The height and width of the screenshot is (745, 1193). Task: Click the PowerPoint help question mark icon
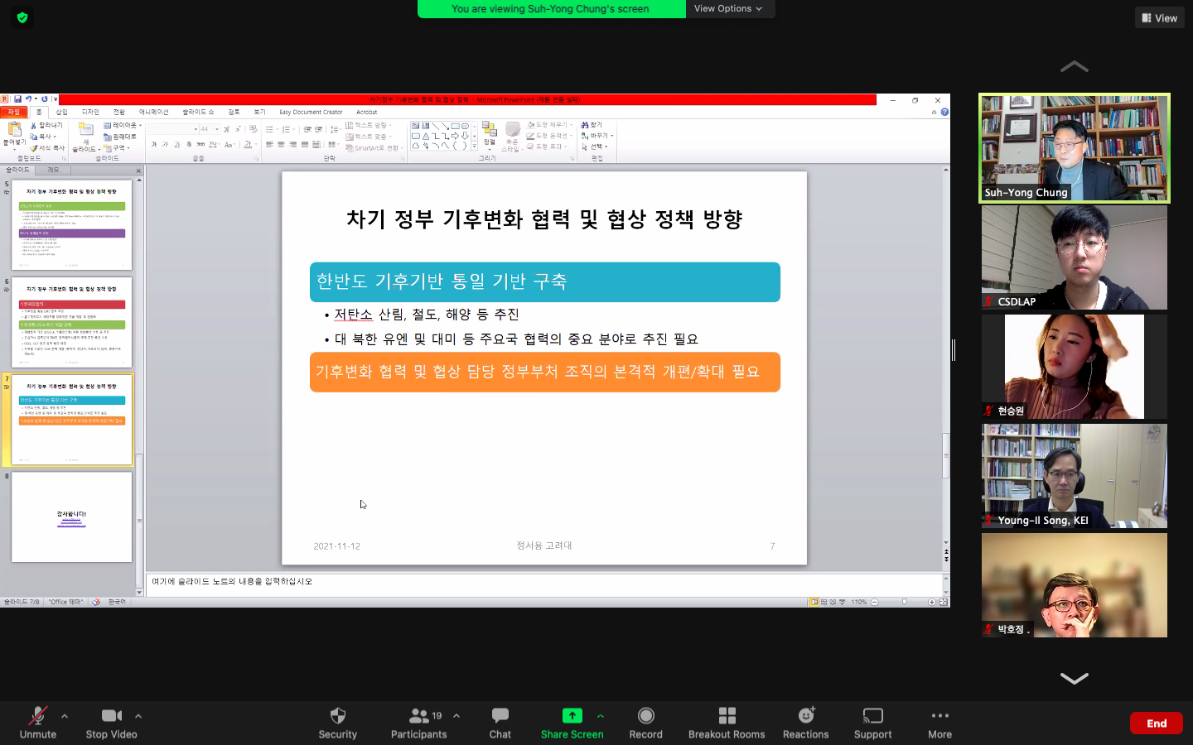tap(944, 112)
